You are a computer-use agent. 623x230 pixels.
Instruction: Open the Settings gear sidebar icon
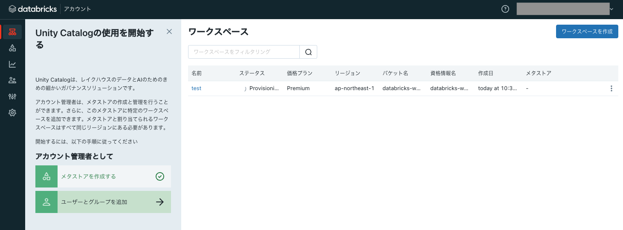coord(12,113)
